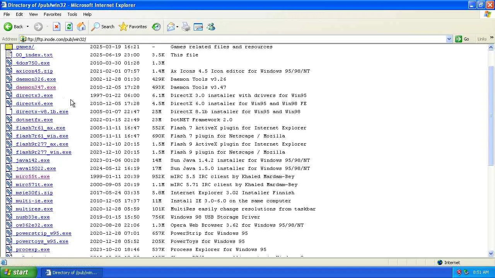Screen dimensions: 495x278
Task: Click the Start button
Action: (x=19, y=272)
